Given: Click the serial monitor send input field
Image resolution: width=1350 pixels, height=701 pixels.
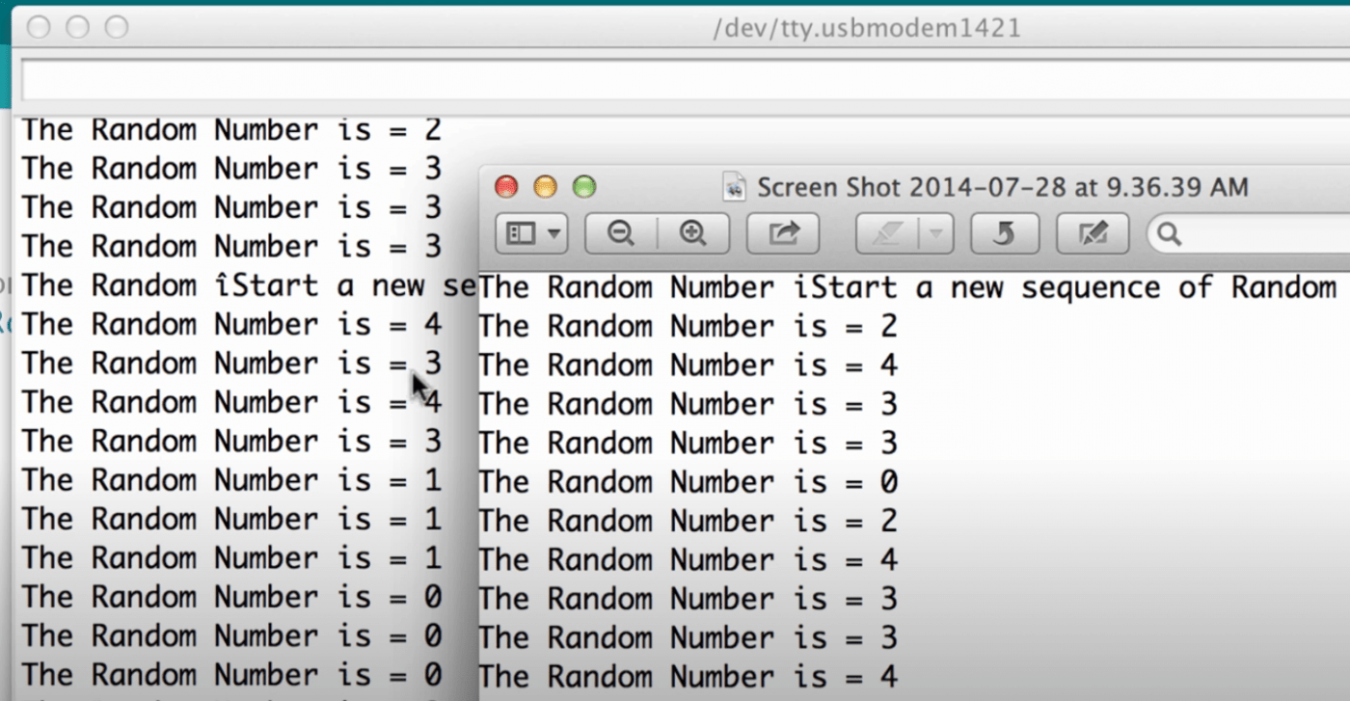Looking at the screenshot, I should pos(675,79).
